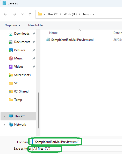Viewport: 122px width, 154px height.
Task: Open Documents in navigation pane
Action: [22, 42]
